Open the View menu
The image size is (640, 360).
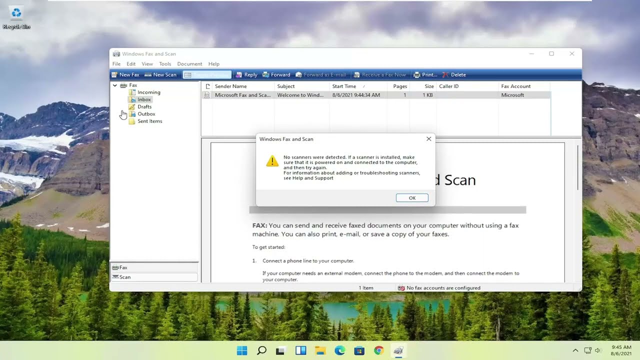point(147,64)
